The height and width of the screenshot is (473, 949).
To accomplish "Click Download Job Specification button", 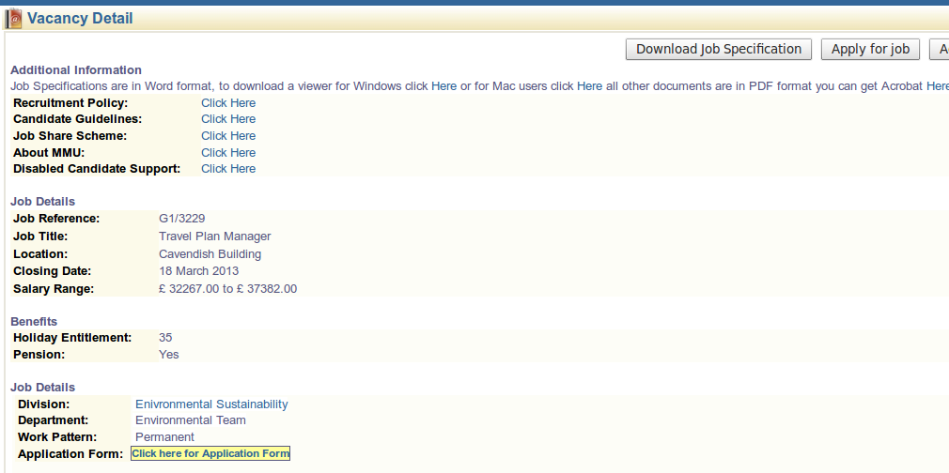I will (x=719, y=50).
